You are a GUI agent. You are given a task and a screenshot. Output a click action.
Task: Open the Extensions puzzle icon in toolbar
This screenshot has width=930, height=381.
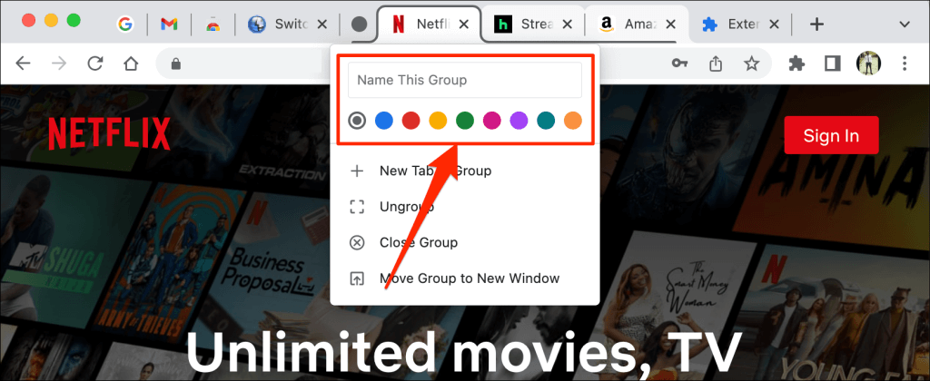[797, 63]
